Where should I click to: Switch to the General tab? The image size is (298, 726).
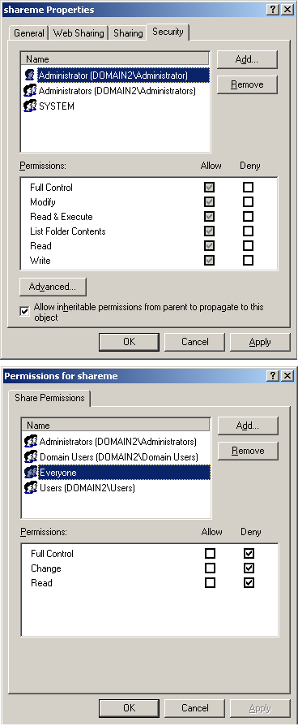point(29,33)
